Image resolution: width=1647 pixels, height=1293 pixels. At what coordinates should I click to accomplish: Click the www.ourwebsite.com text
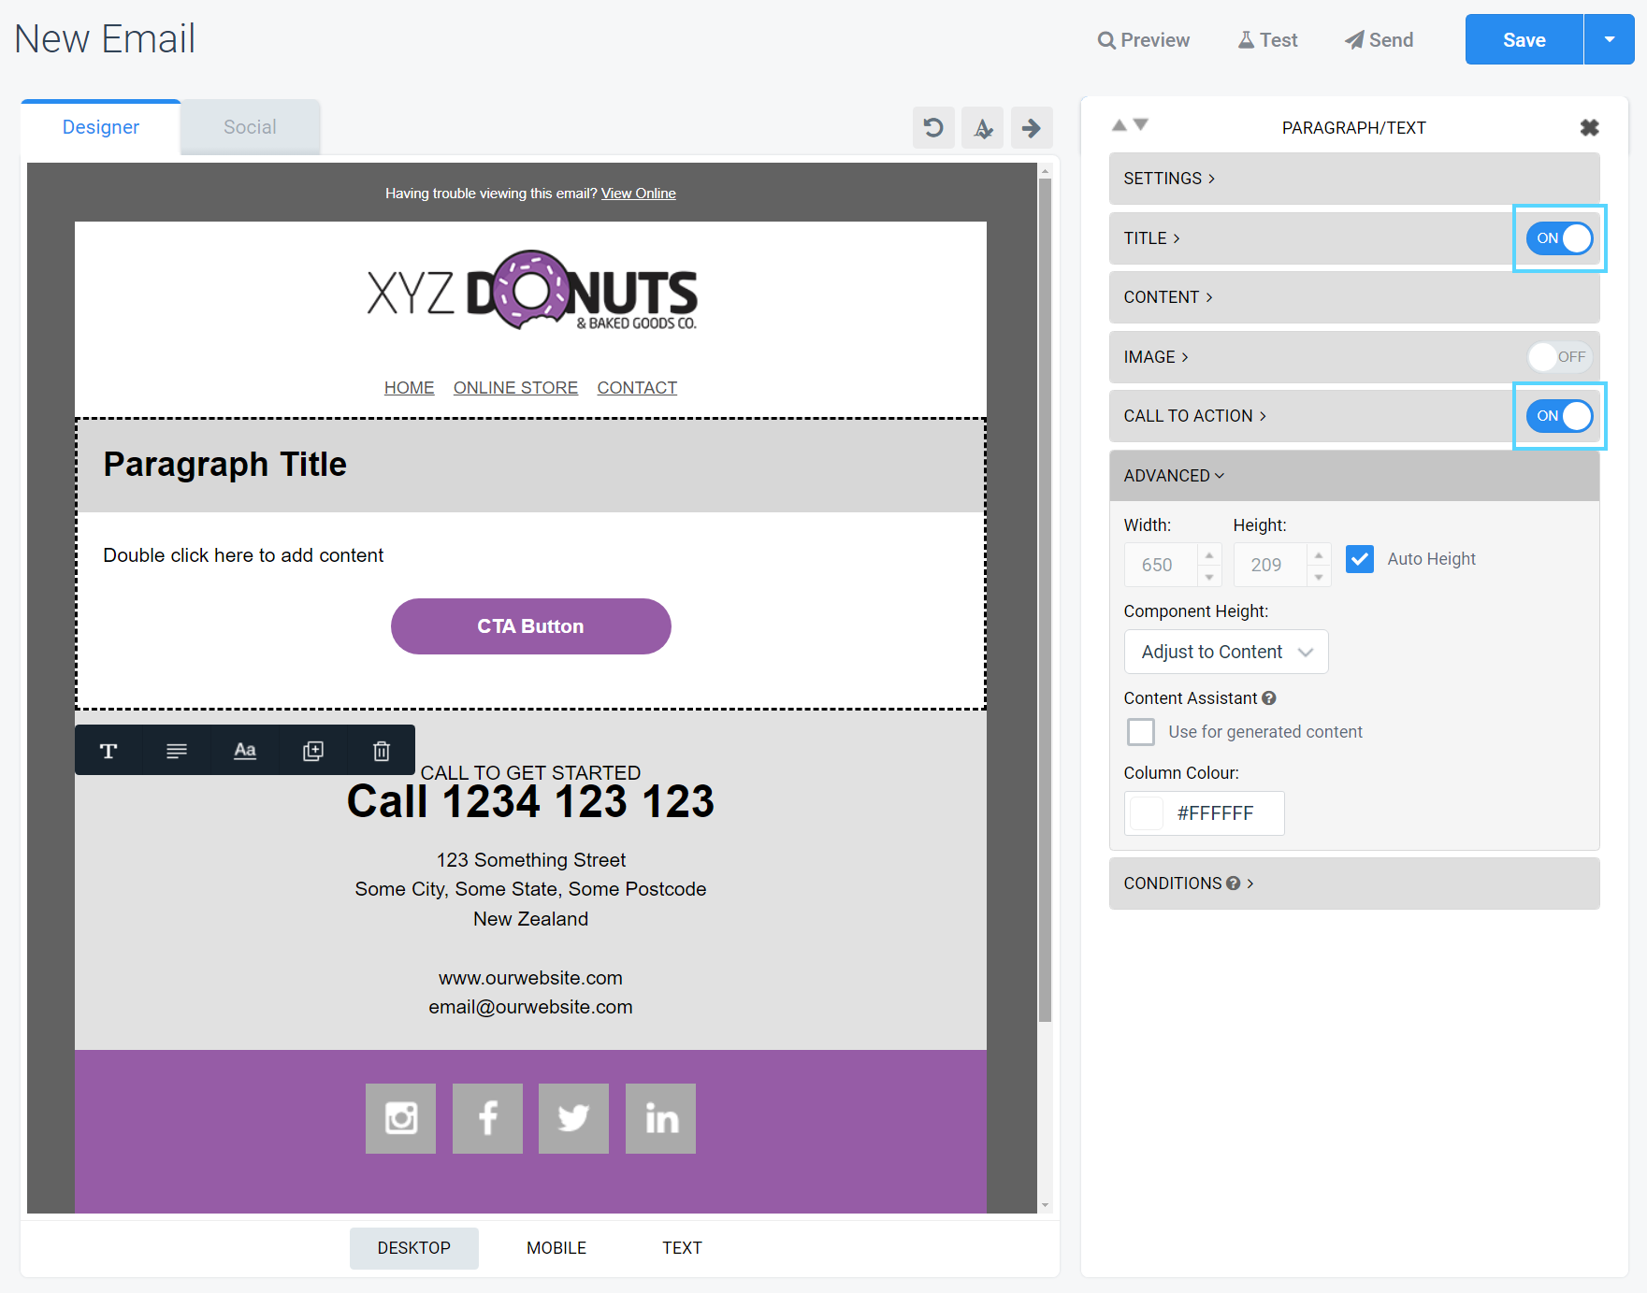530,978
